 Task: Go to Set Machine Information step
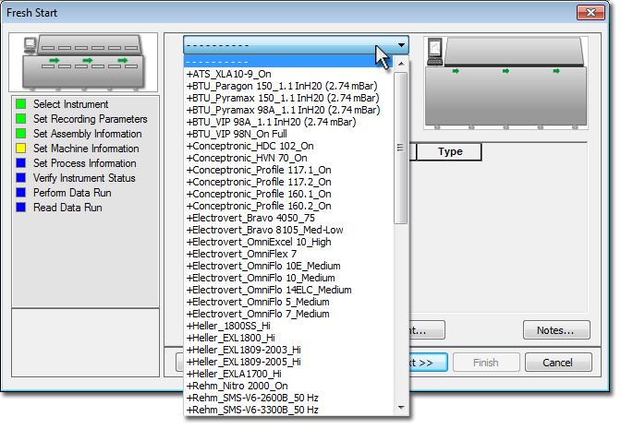[x=86, y=149]
